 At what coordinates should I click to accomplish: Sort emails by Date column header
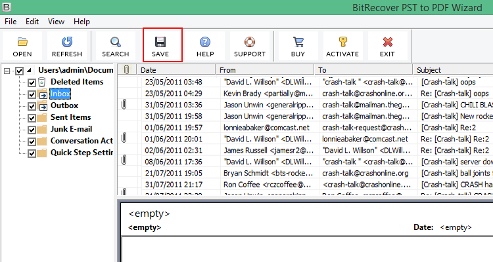(176, 69)
